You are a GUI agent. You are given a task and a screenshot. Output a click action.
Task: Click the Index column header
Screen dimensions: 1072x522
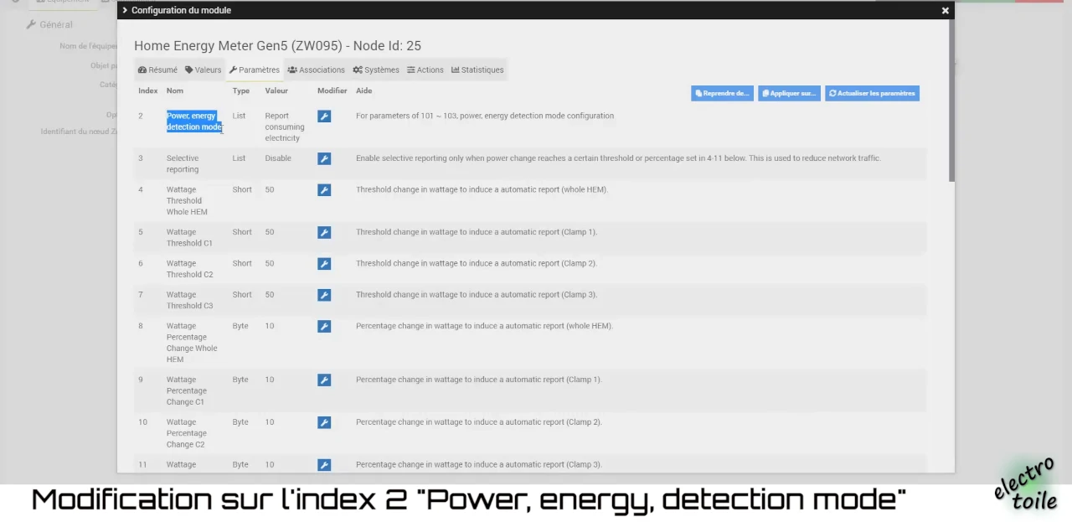148,90
